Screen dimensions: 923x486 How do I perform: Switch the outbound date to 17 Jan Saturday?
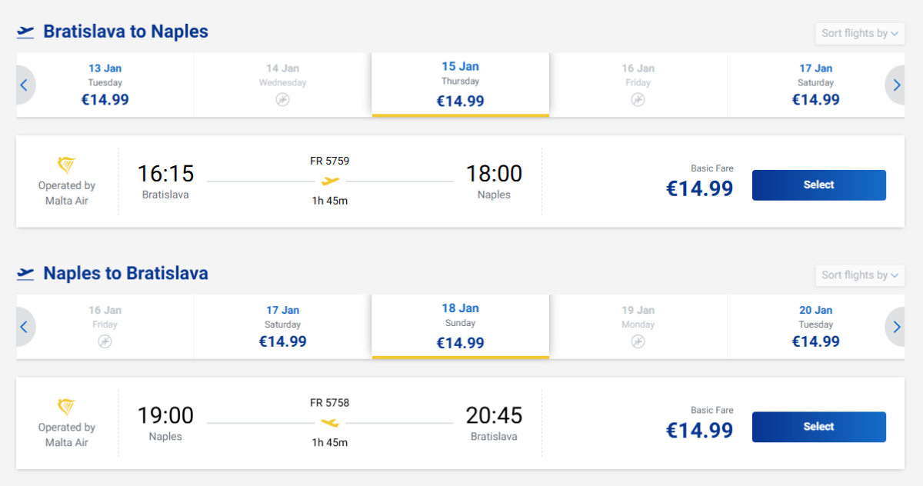(815, 85)
